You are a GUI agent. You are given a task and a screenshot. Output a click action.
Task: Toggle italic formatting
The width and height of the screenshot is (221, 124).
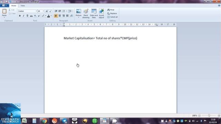(23, 16)
